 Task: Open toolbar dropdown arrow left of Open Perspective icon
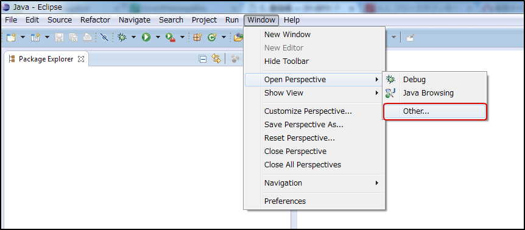tap(394, 38)
